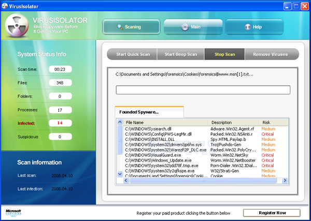The image size is (311, 221).
Task: Sort by the File Name column header
Action: point(166,122)
